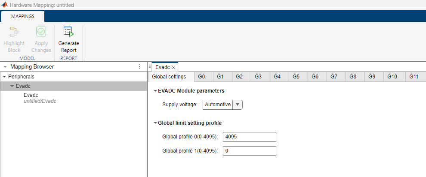Click the Global profile 0 input field
426x177 pixels.
(249, 137)
